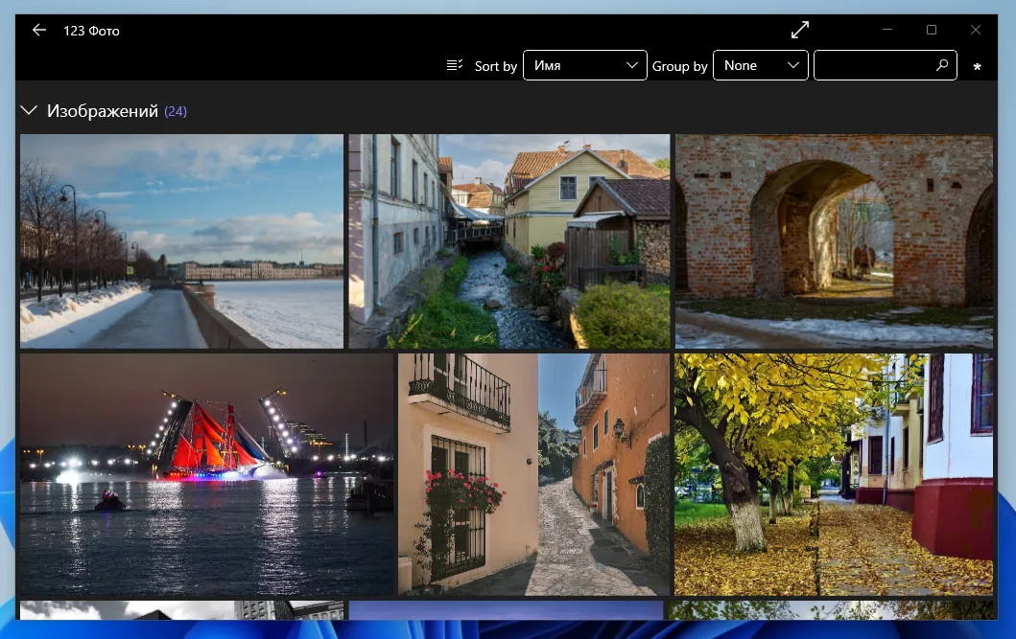Collapse the Изображений group chevron
This screenshot has width=1016, height=639.
(x=29, y=111)
